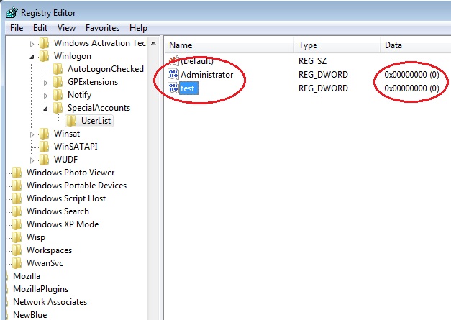Screen dimensions: 451x320
Task: Click the Windows Portable Devices folder icon
Action: click(17, 185)
